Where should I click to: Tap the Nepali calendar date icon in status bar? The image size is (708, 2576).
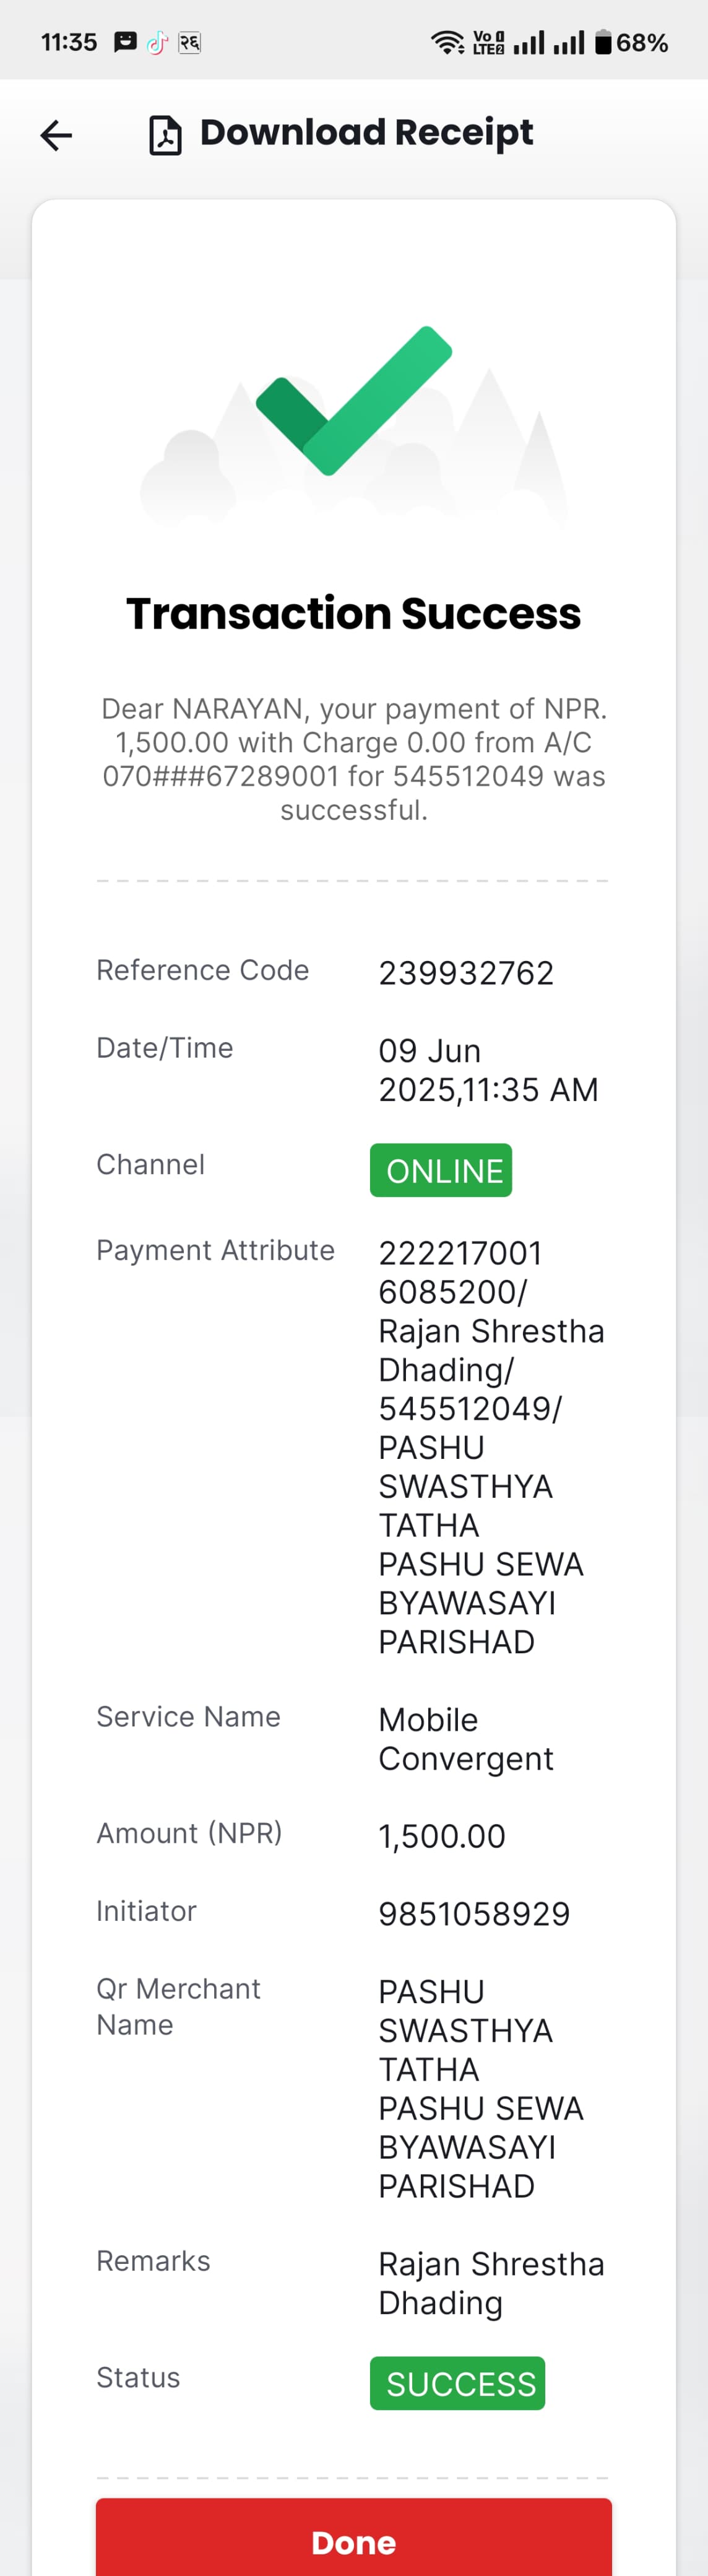point(189,42)
